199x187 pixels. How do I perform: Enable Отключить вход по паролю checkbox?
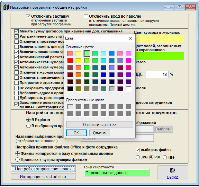pyautogui.click(x=86, y=16)
